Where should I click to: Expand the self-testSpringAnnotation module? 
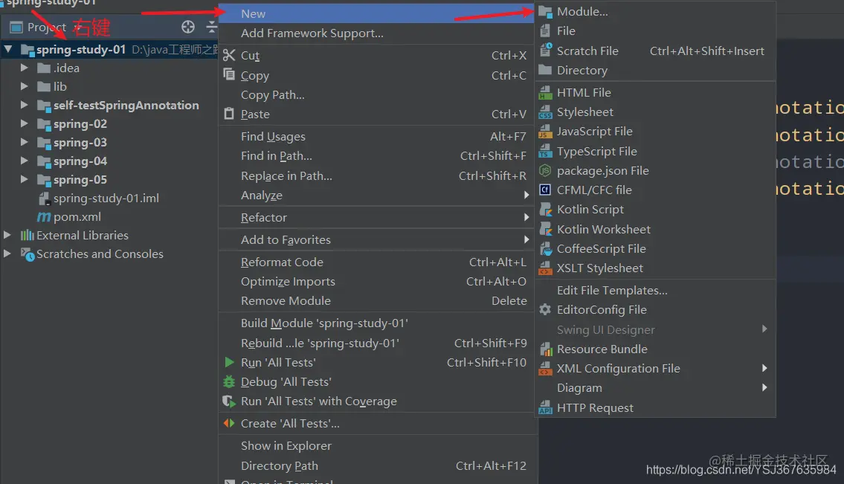tap(25, 105)
